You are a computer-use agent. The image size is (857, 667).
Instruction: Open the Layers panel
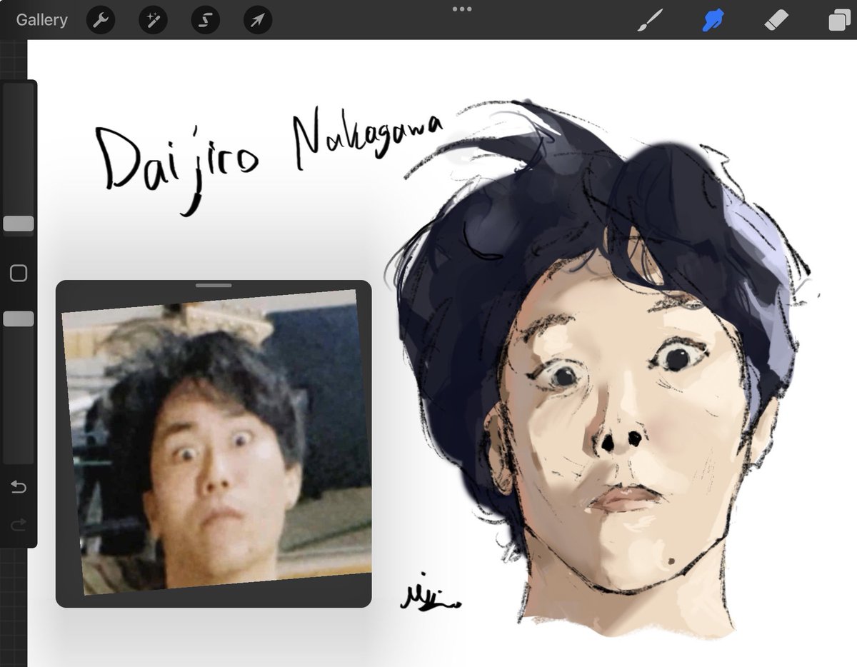[x=838, y=21]
